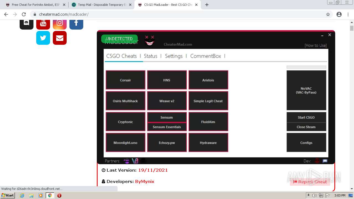
Task: Click the Sensum Essentials button
Action: (167, 127)
